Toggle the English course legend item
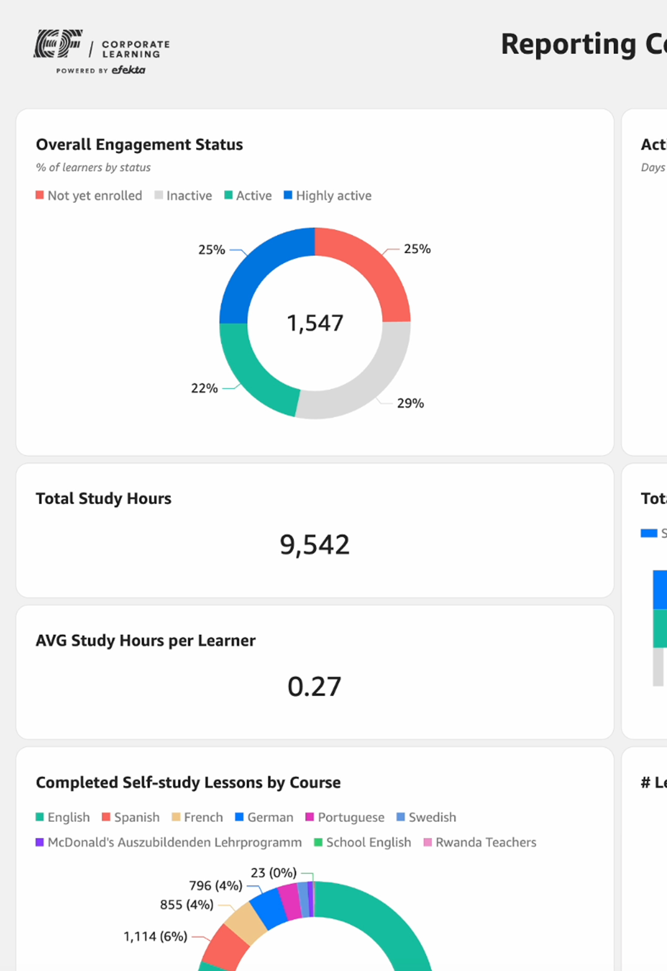Screen dimensions: 667x971 click(x=62, y=817)
